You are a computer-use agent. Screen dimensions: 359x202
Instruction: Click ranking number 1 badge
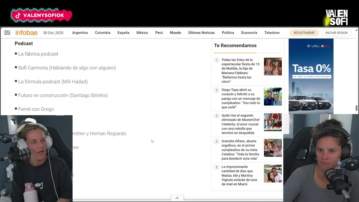(217, 60)
